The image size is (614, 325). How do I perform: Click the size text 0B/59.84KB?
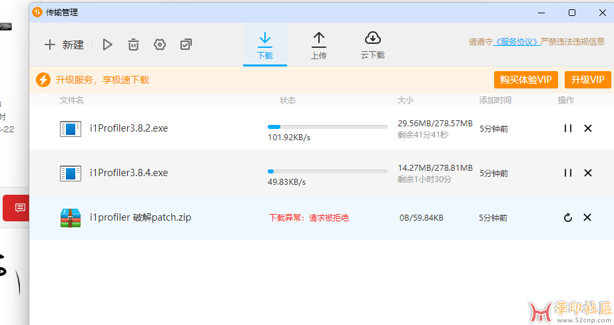[422, 217]
